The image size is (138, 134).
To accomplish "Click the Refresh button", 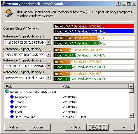I will [x=15, y=127].
